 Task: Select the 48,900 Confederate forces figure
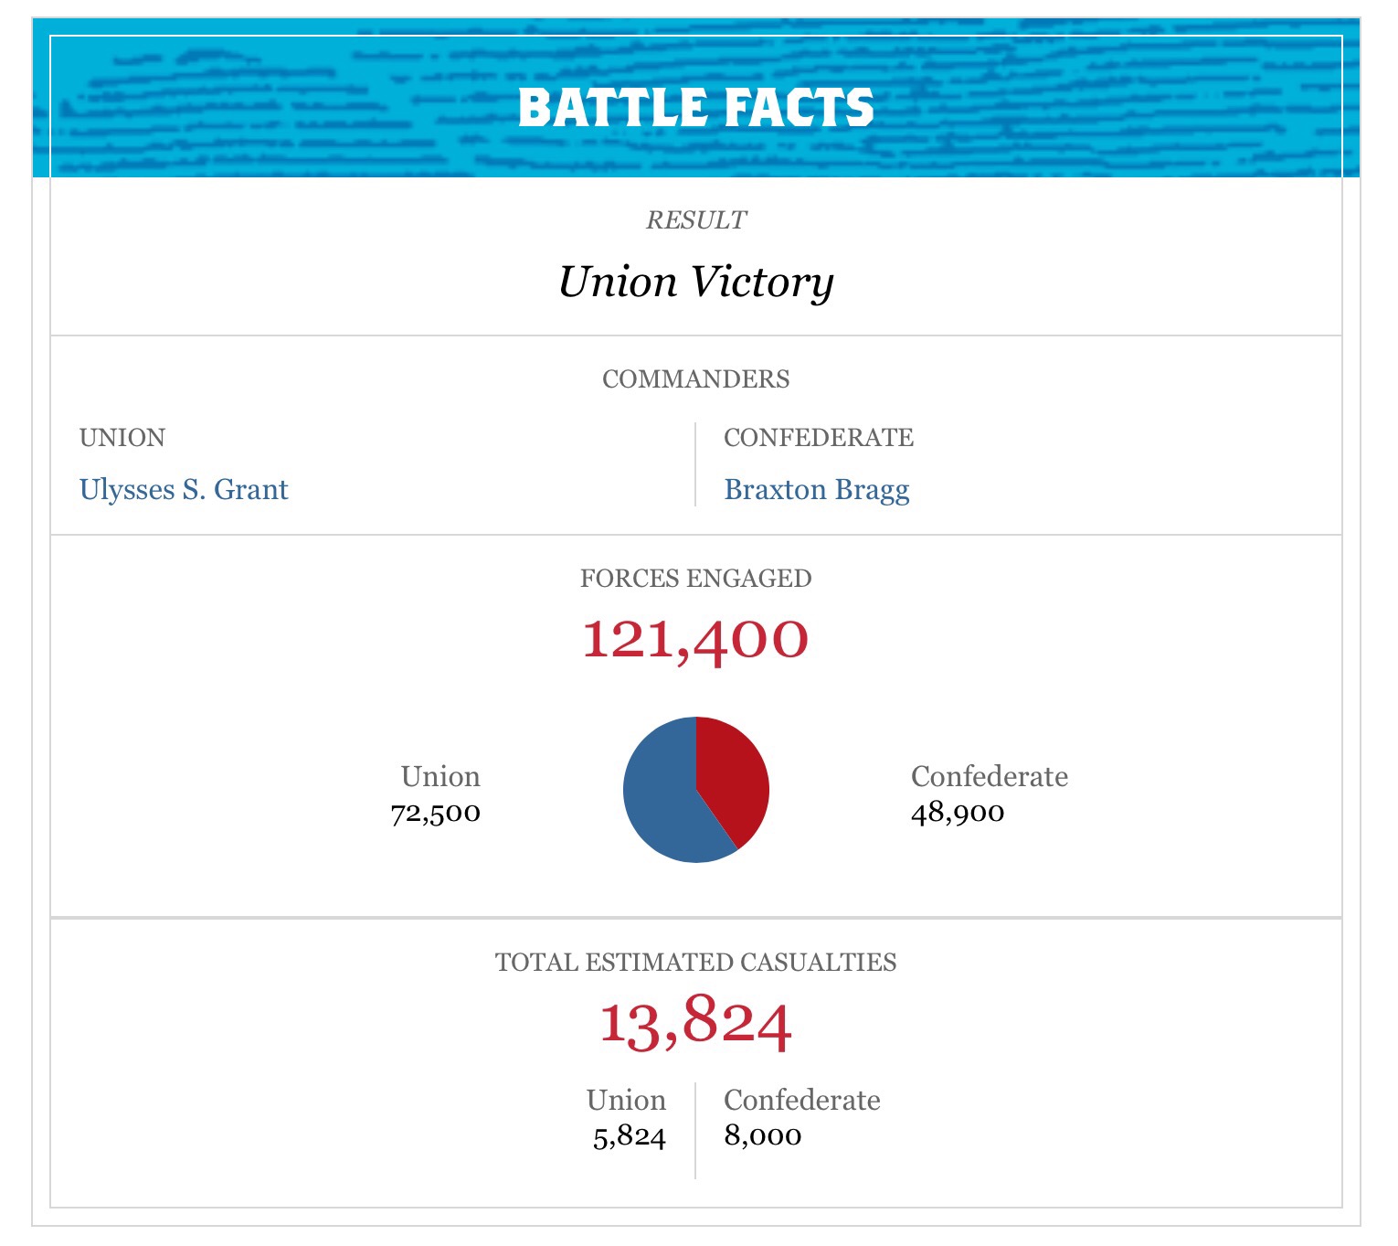coord(958,813)
